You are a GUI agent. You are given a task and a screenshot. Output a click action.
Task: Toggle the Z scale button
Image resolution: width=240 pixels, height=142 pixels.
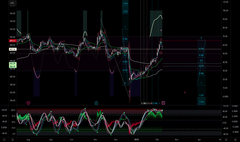pyautogui.click(x=13, y=140)
